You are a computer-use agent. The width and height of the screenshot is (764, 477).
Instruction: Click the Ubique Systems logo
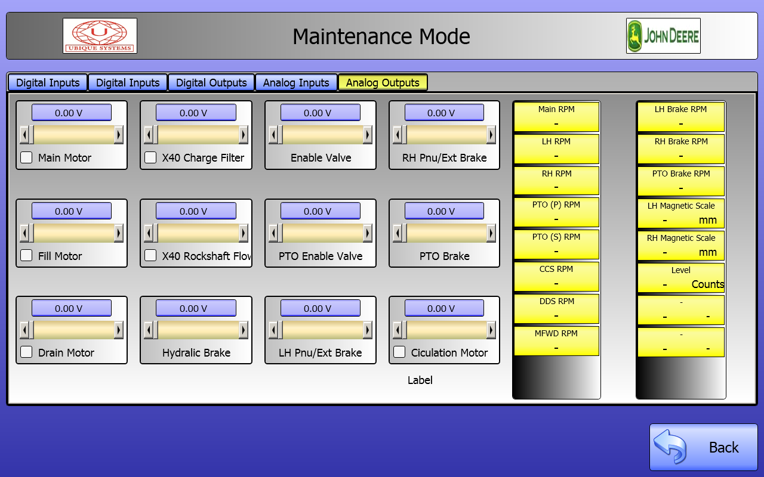click(x=100, y=36)
